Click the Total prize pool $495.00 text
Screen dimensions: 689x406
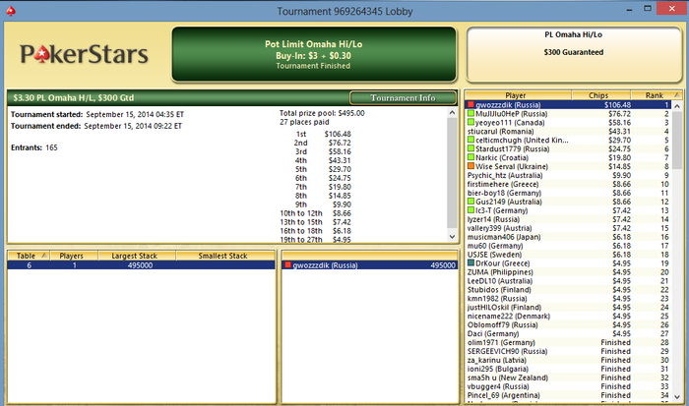point(322,113)
